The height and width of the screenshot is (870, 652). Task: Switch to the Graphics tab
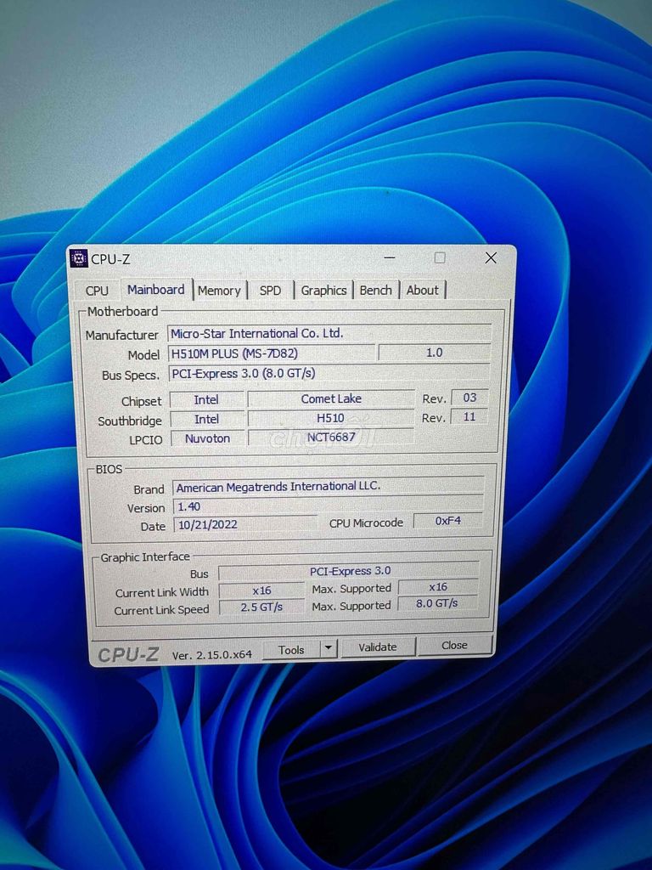pos(323,291)
